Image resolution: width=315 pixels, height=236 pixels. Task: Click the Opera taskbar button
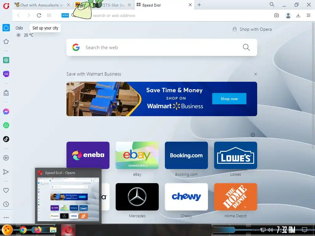coord(68,230)
